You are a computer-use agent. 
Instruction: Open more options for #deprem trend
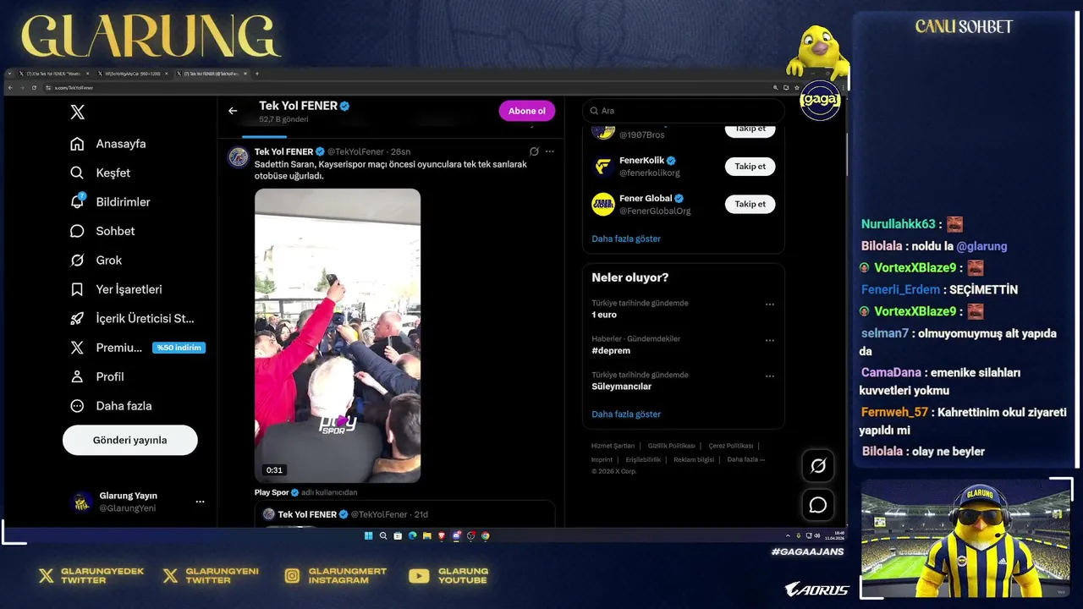point(770,340)
